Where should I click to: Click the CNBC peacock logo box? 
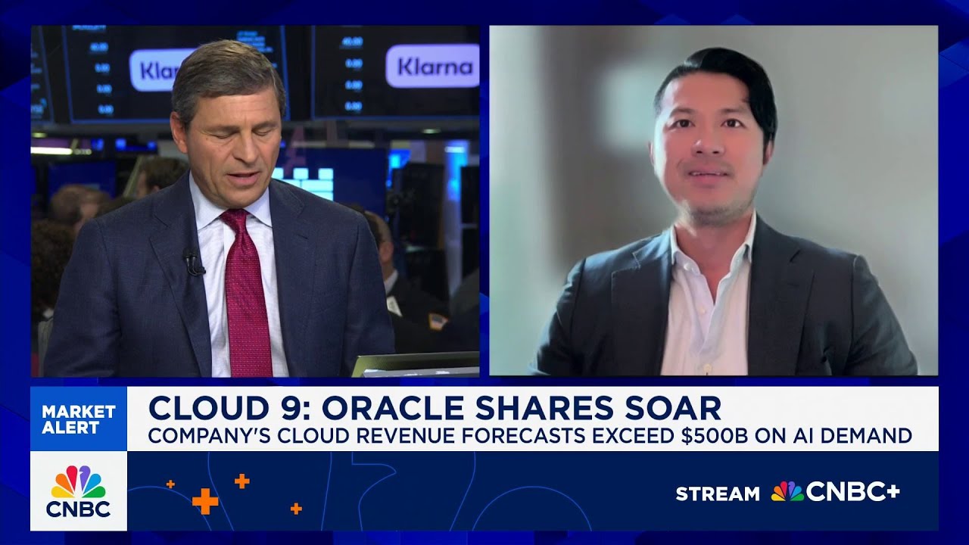point(79,491)
